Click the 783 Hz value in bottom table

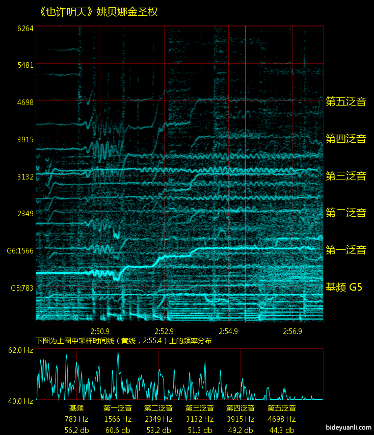[x=76, y=419]
